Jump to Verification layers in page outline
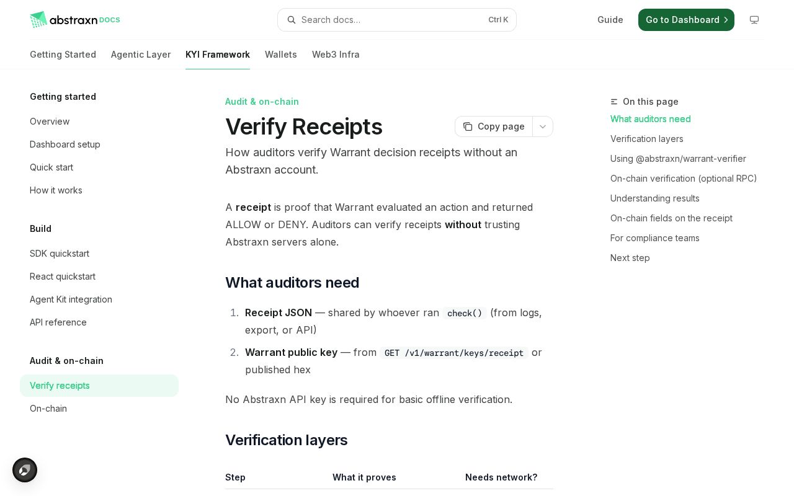794x496 pixels. click(647, 139)
